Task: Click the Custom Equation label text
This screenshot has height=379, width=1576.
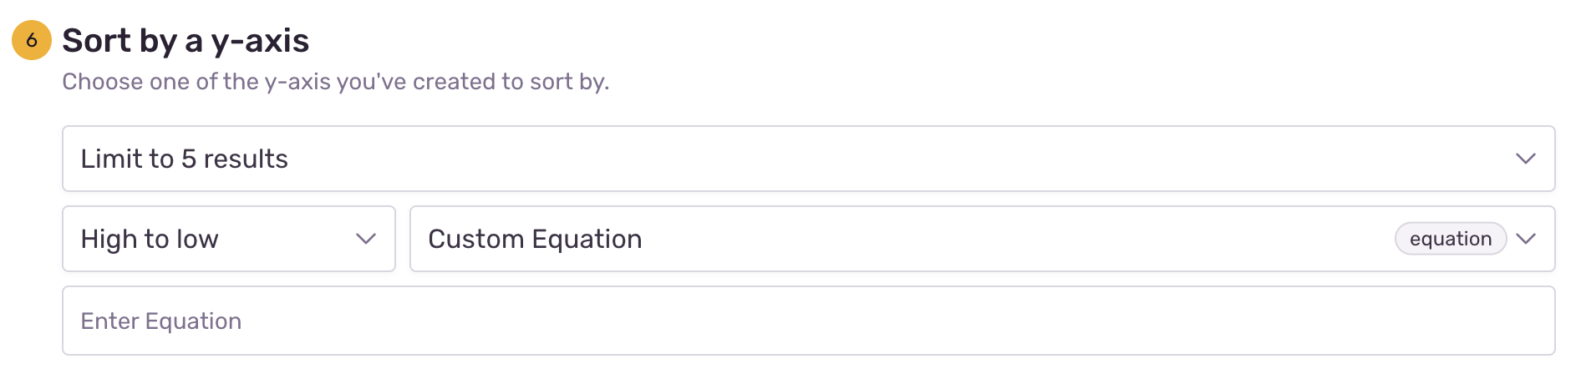Action: (535, 239)
